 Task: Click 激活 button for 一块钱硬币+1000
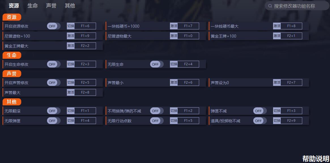174,26
